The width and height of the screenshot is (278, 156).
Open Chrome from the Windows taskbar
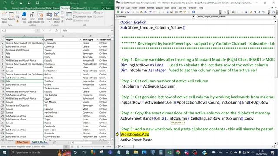pyautogui.click(x=178, y=152)
